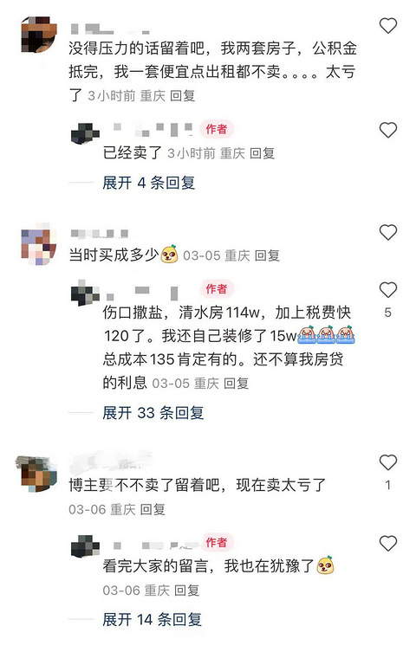The height and width of the screenshot is (652, 416).
Task: Click 回复 under 我也在犹豫了 reply
Action: 186,590
